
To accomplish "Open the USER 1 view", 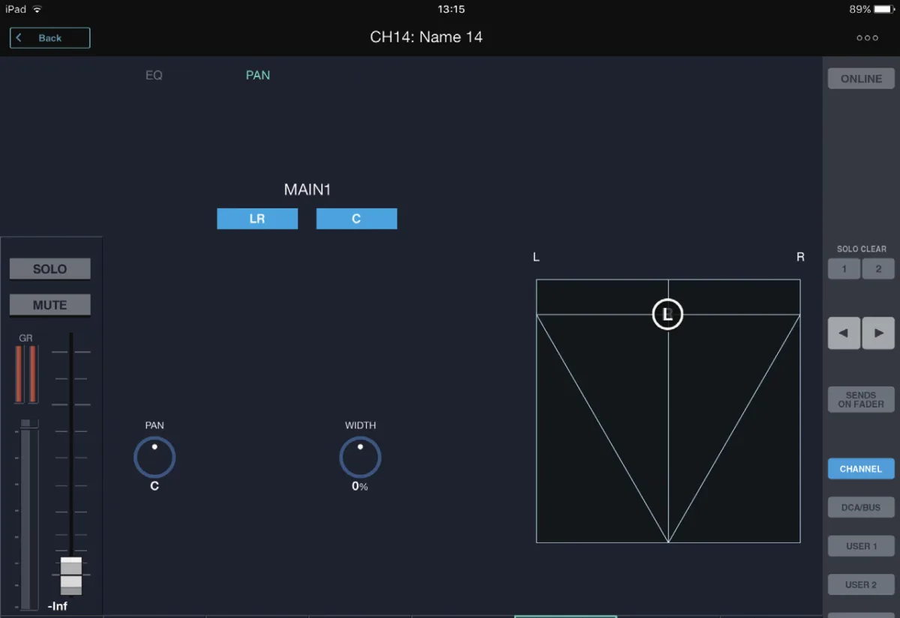I will 861,546.
